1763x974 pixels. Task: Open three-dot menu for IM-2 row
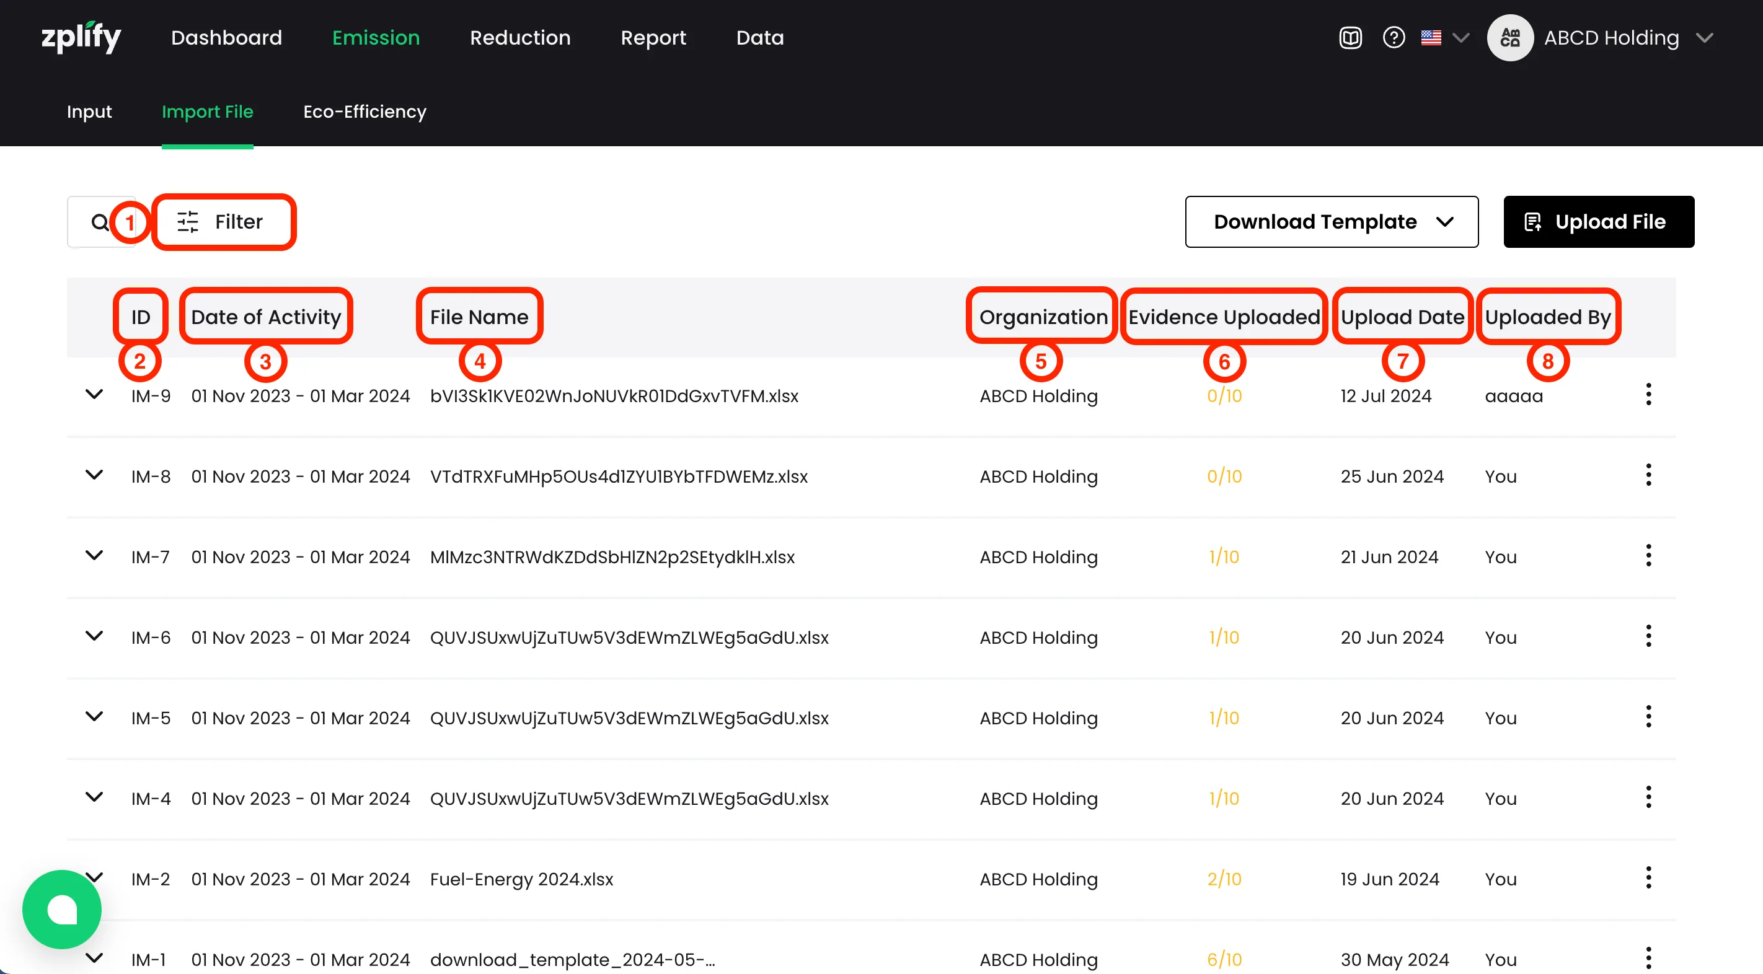point(1648,877)
